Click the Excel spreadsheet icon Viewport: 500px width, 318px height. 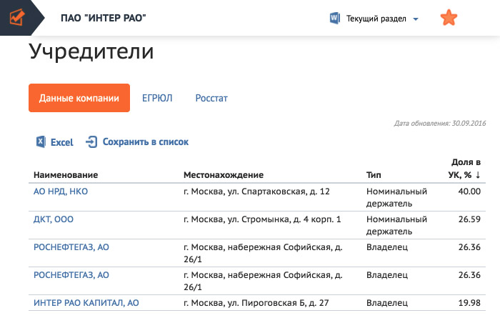41,141
